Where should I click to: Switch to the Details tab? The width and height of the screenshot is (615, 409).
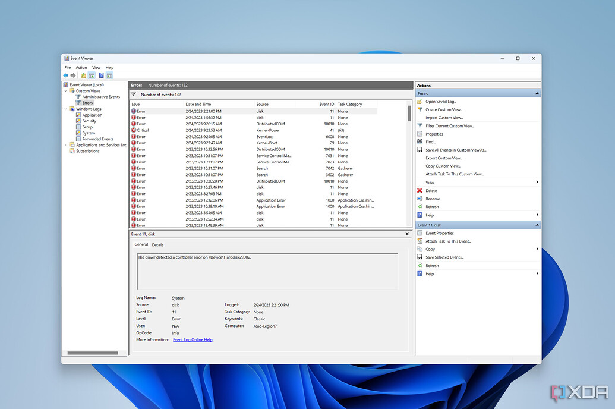click(x=157, y=244)
